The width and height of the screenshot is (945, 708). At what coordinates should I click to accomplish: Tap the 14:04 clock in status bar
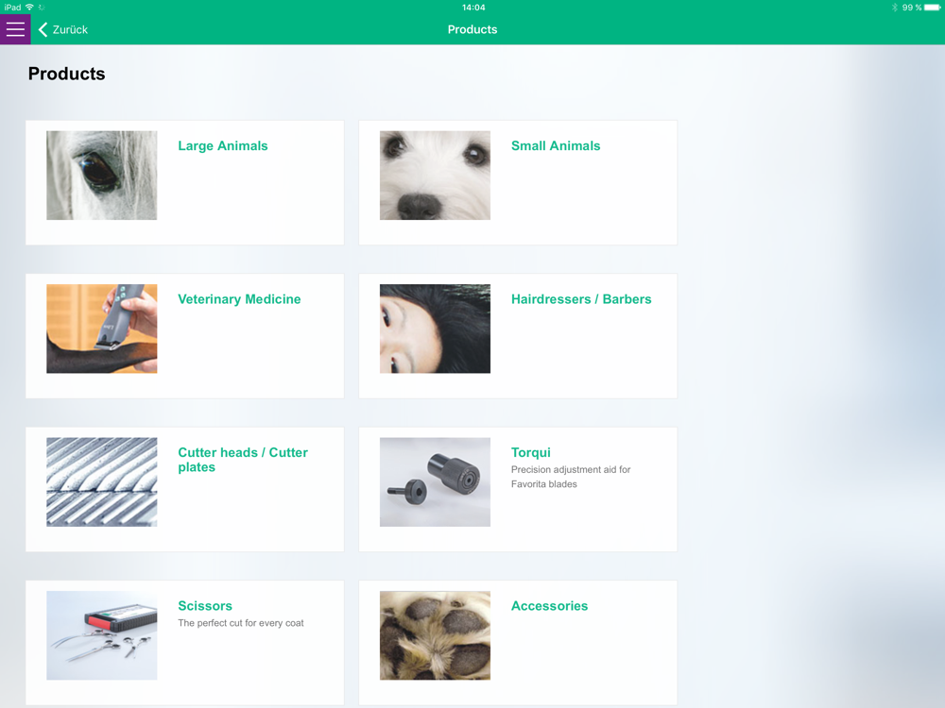point(473,8)
